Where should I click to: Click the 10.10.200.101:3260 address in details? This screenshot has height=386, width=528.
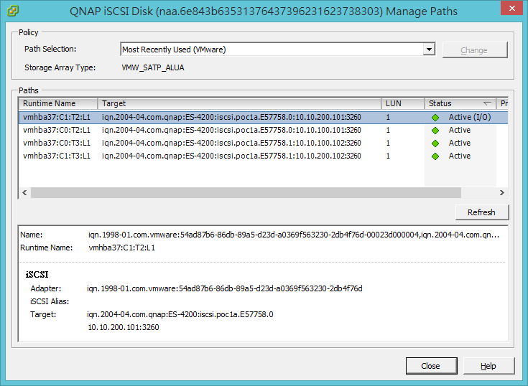point(124,327)
